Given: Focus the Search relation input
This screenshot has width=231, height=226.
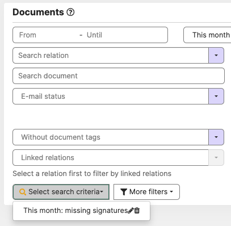Looking at the screenshot, I should (111, 56).
